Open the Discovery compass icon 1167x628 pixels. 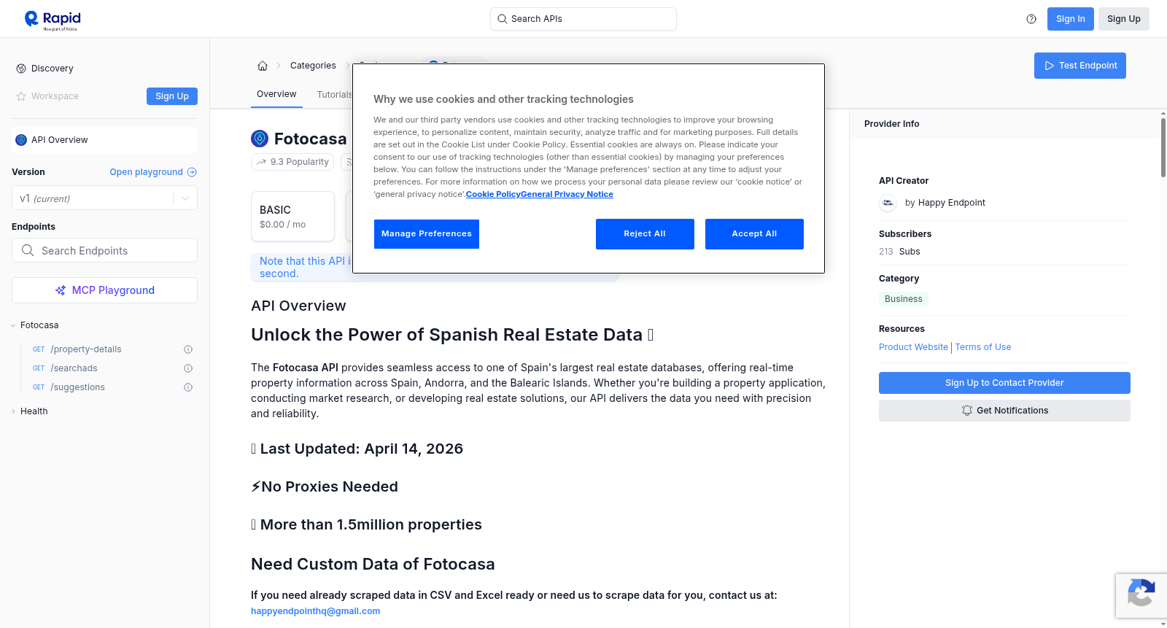(21, 69)
